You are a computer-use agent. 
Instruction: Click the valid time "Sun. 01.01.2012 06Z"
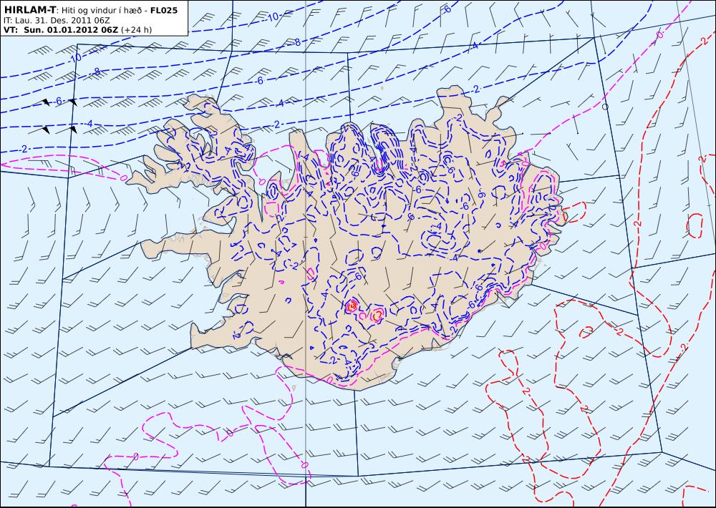[x=71, y=29]
